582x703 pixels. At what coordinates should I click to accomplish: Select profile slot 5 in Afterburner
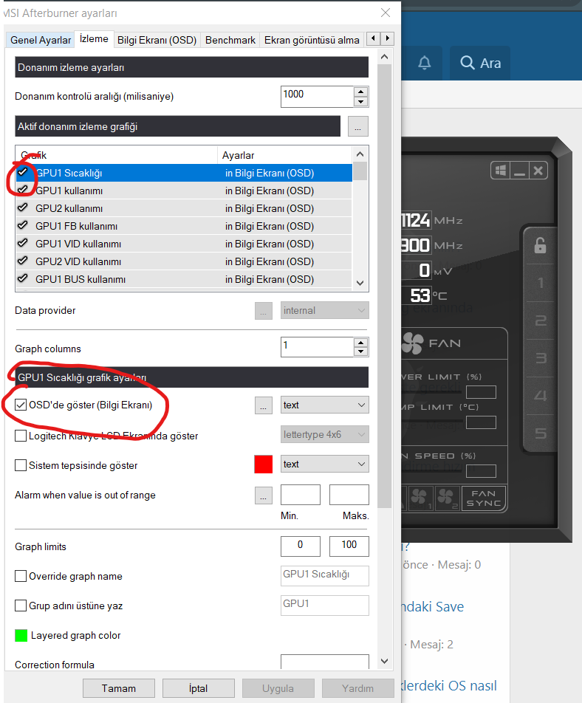coord(541,433)
